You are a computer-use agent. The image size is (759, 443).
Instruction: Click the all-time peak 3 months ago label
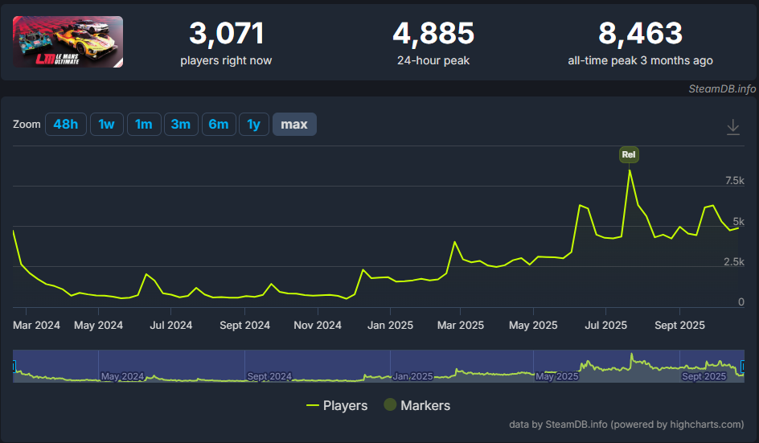(x=640, y=60)
